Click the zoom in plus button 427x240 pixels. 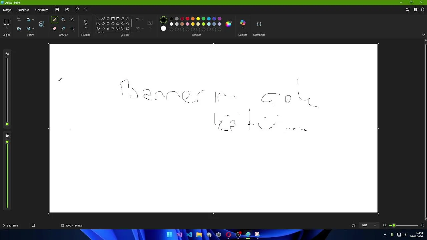point(422,225)
